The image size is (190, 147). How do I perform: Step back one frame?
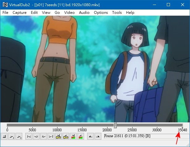[36, 136]
